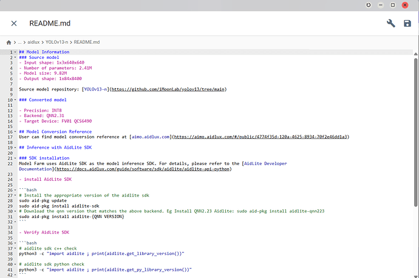This screenshot has height=278, width=419.
Task: Go to home folder in breadcrumb
Action: click(x=9, y=42)
